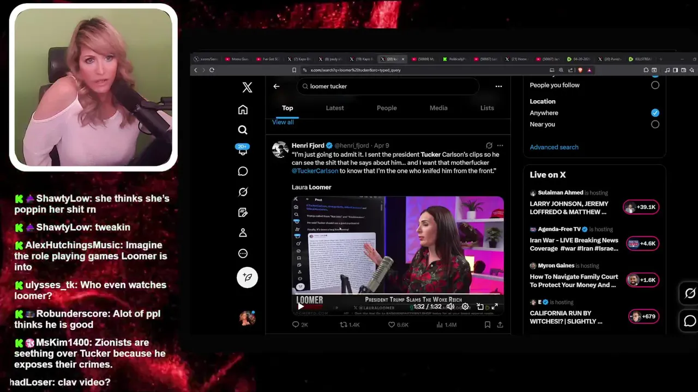Click the loomer tucker search field
The image size is (698, 392).
coord(388,86)
